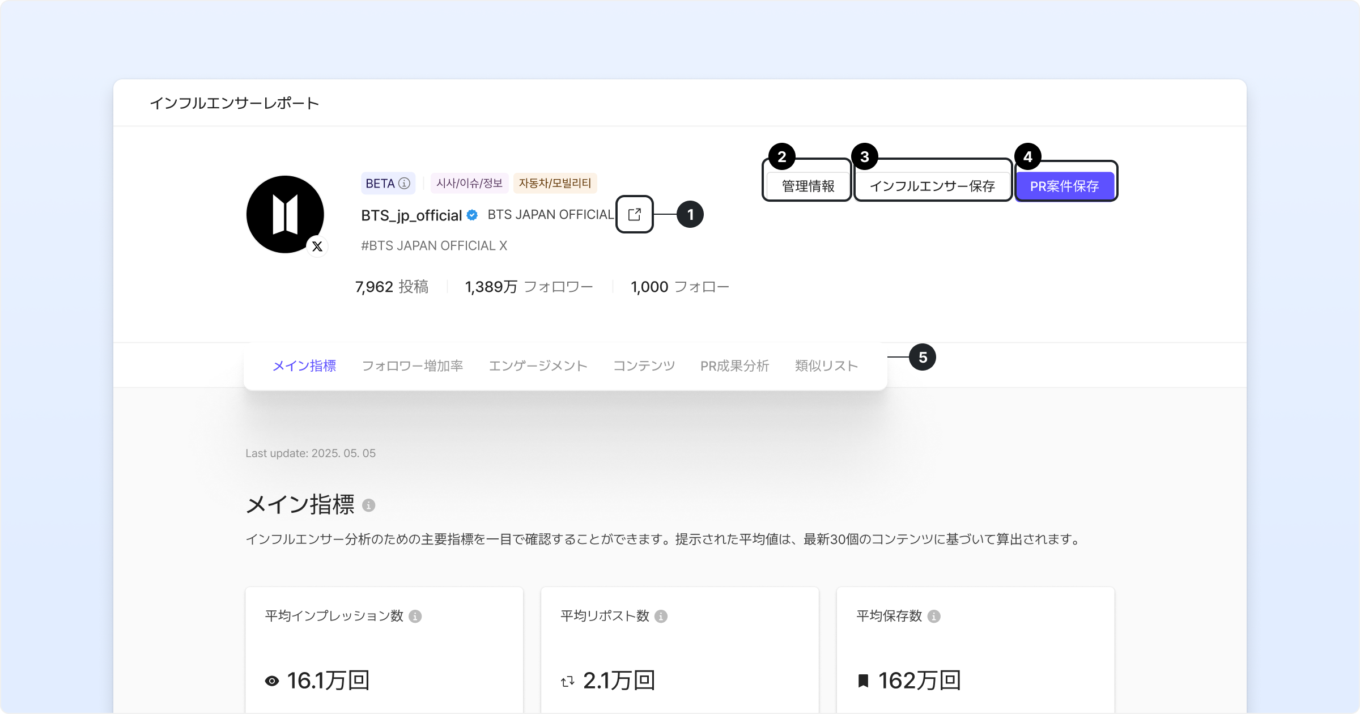Click the BETA info icon
The height and width of the screenshot is (714, 1360).
point(404,184)
